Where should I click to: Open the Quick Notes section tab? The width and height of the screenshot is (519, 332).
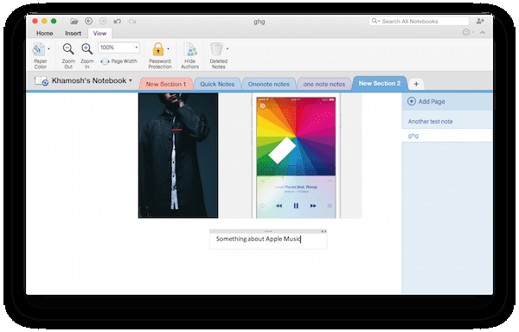(x=217, y=84)
